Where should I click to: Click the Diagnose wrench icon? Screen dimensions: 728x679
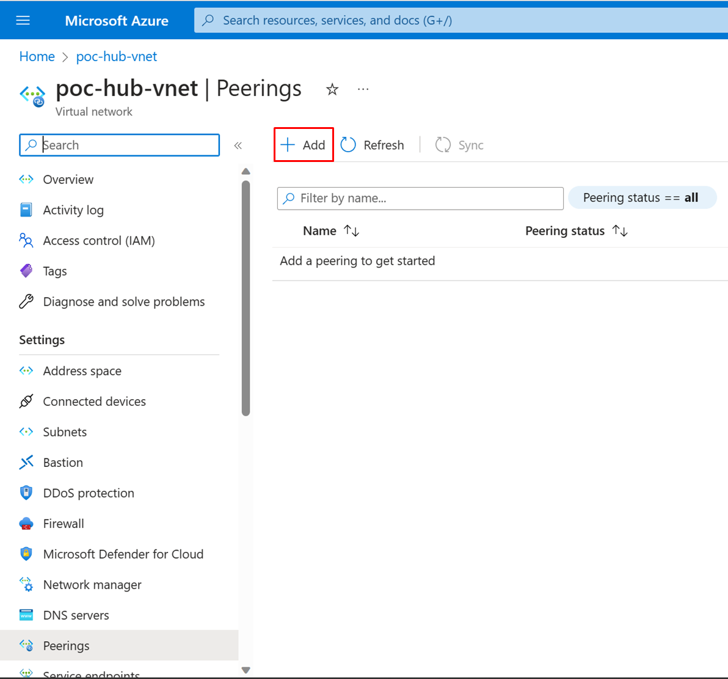(x=26, y=302)
